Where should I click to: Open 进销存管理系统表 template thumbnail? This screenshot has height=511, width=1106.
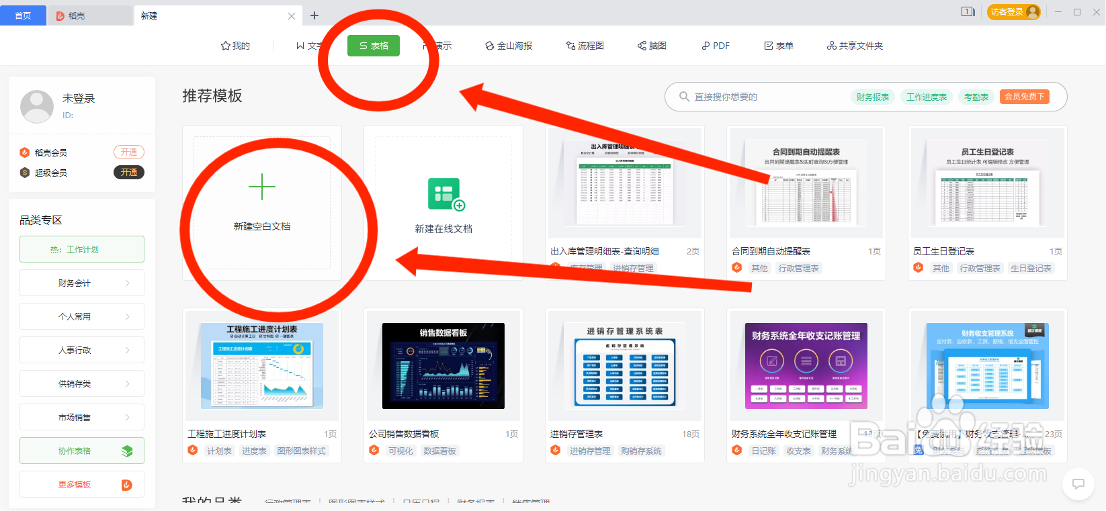tap(625, 366)
